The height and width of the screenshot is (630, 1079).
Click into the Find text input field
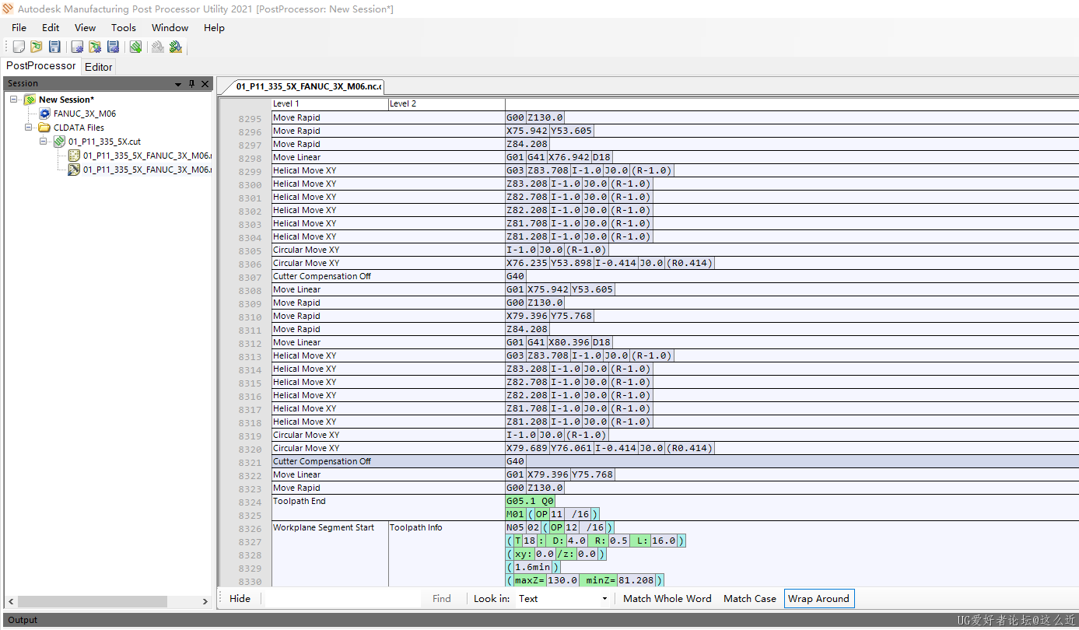coord(342,598)
